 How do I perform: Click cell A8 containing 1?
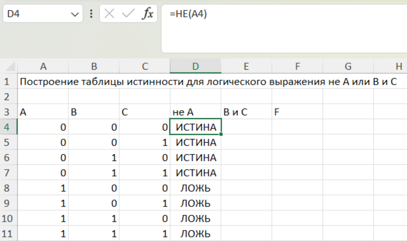coord(43,188)
